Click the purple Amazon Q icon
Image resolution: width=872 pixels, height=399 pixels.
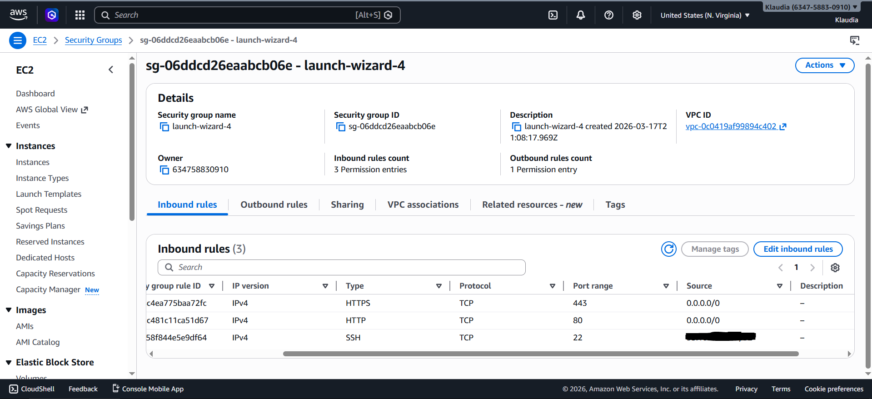(52, 15)
